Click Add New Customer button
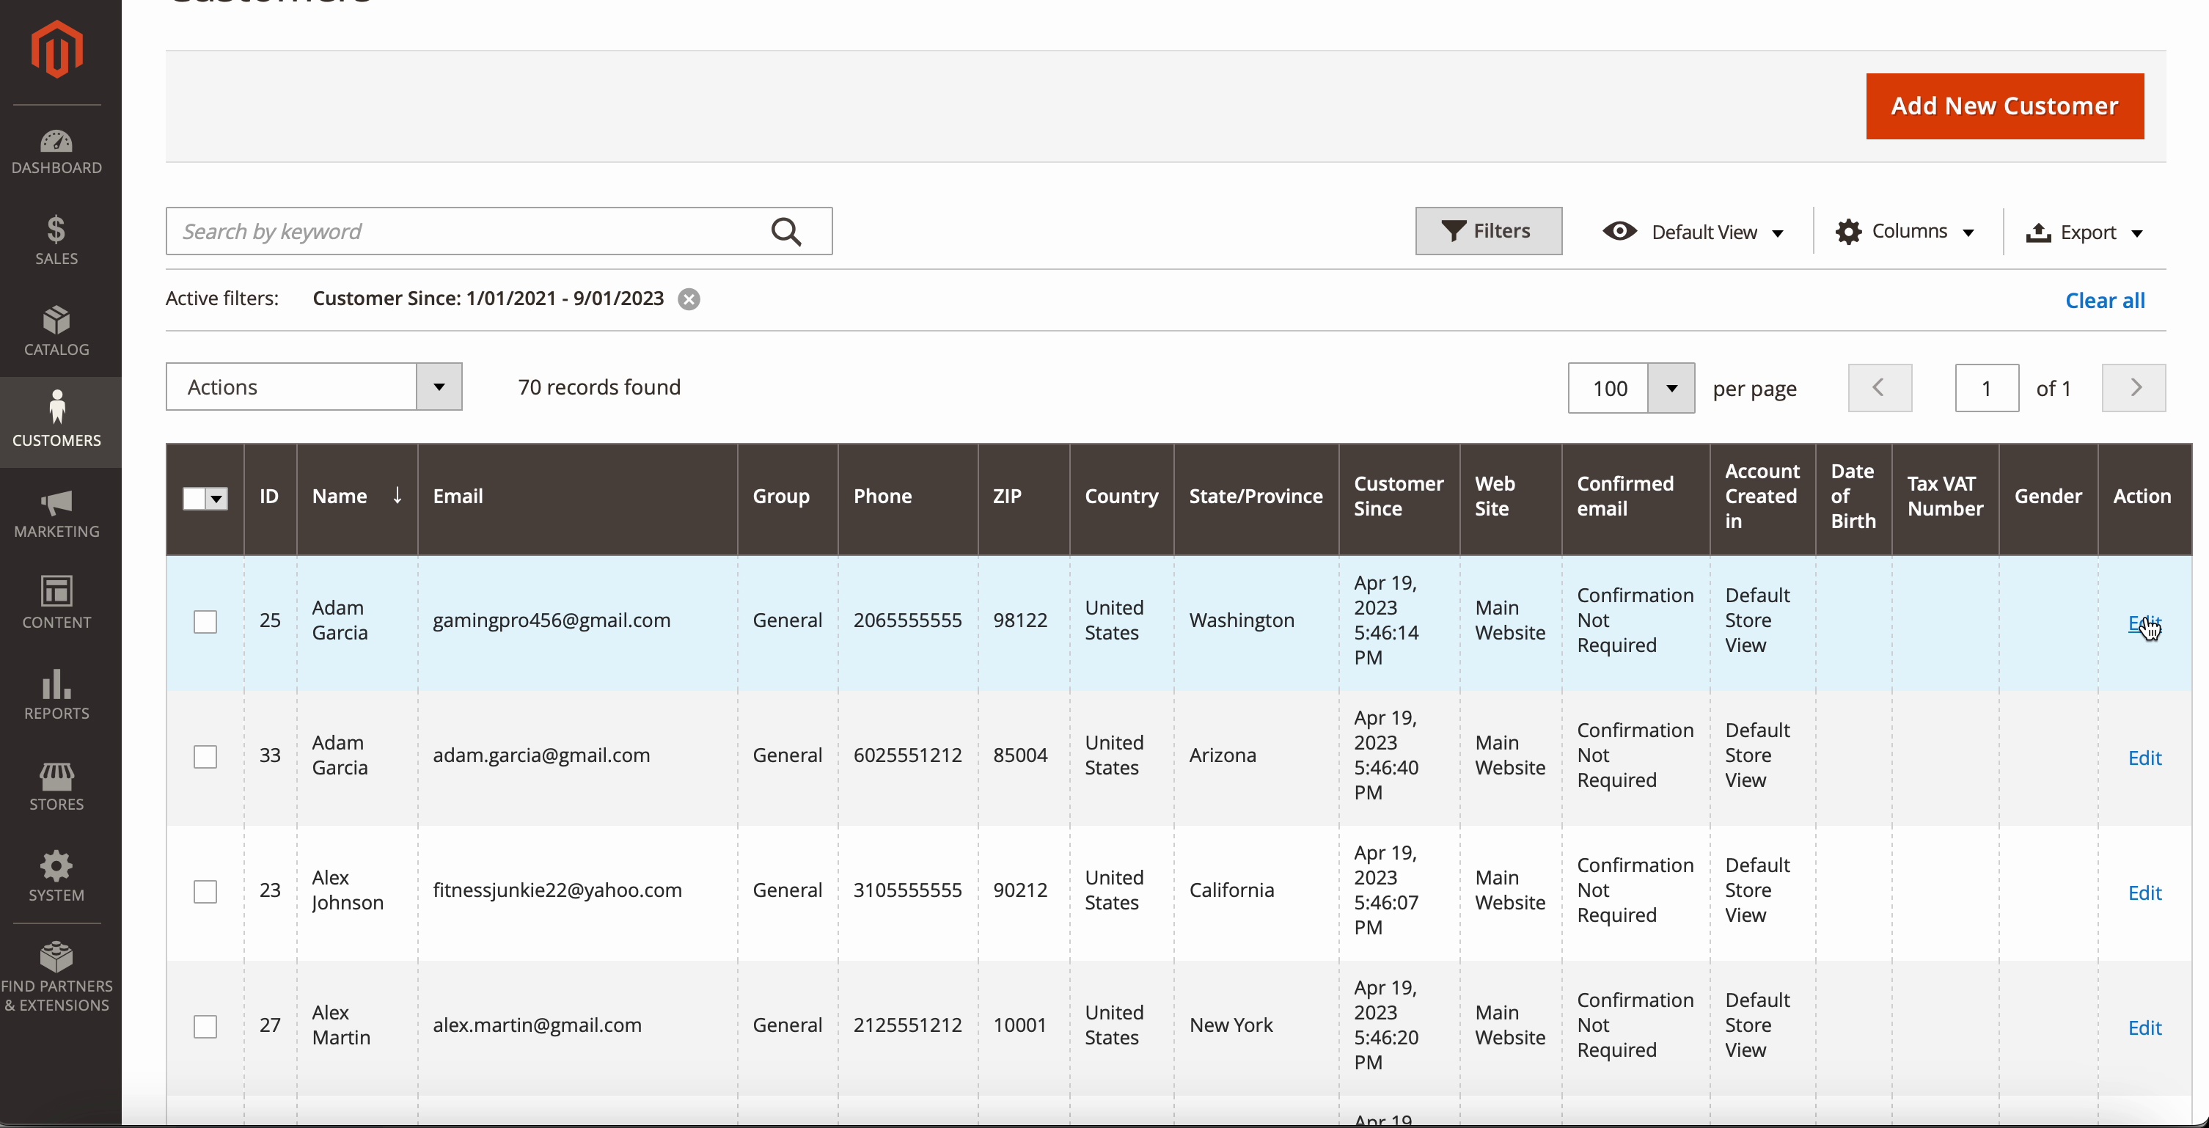This screenshot has height=1128, width=2209. click(x=2004, y=106)
